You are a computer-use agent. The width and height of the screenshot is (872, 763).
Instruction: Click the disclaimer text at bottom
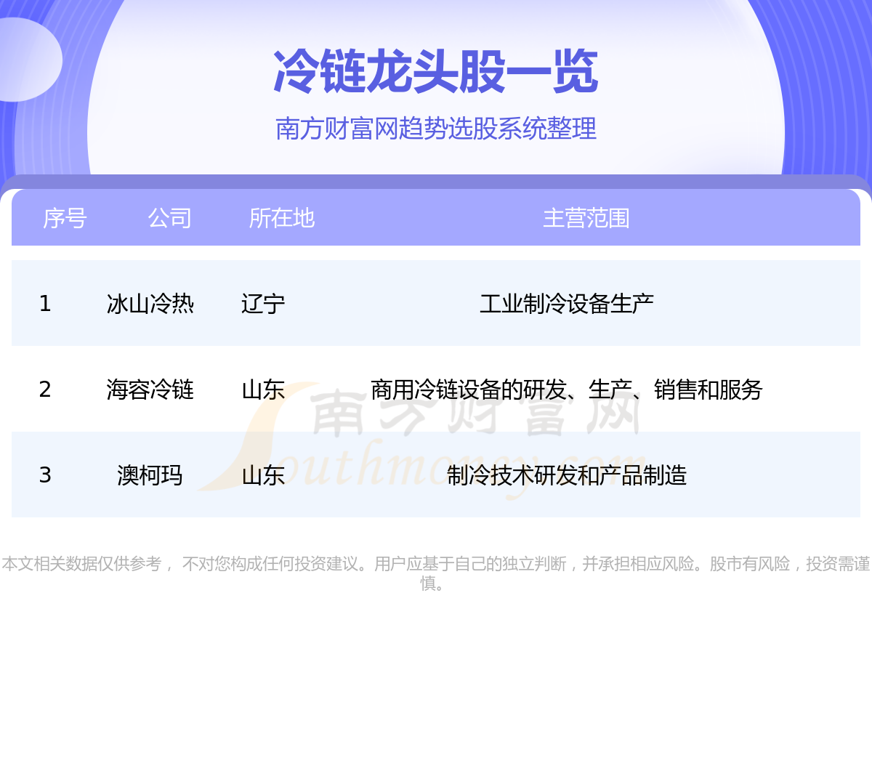pos(436,573)
